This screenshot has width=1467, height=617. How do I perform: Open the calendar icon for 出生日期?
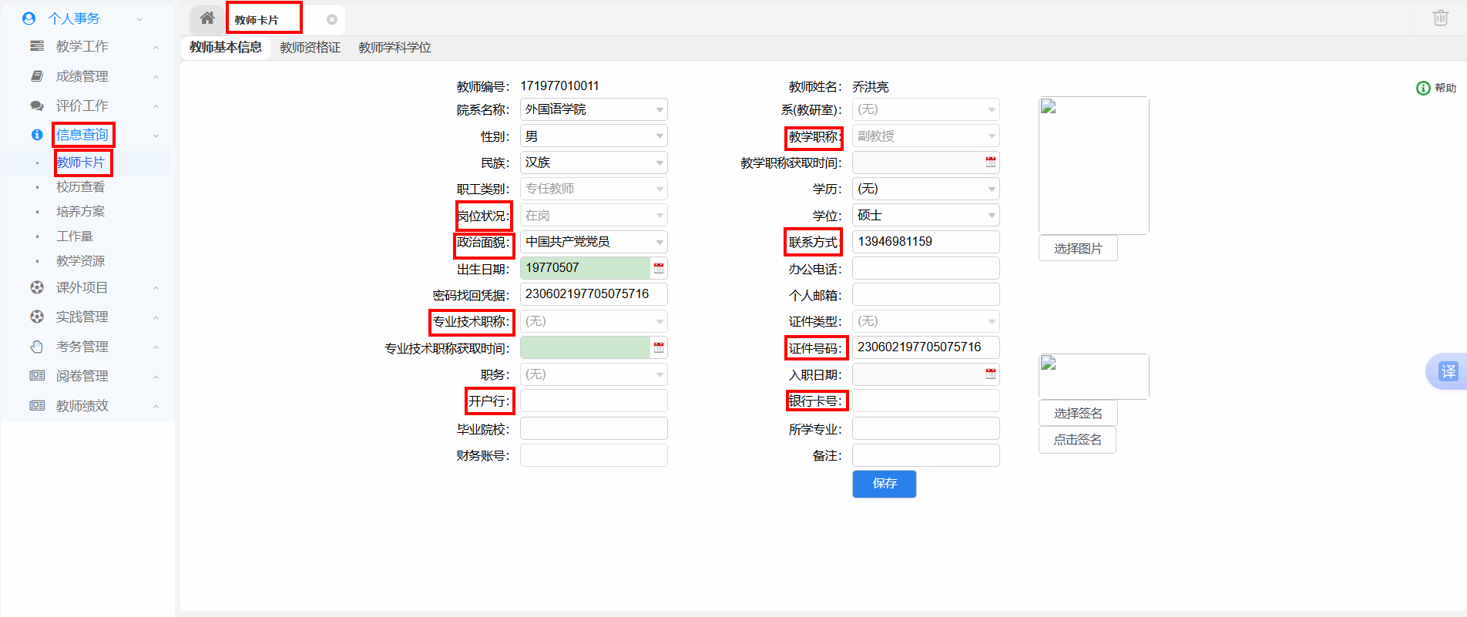(659, 268)
